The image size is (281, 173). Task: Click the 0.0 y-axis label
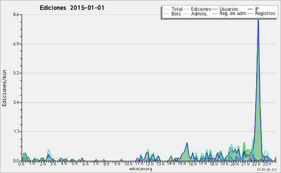coord(16,161)
